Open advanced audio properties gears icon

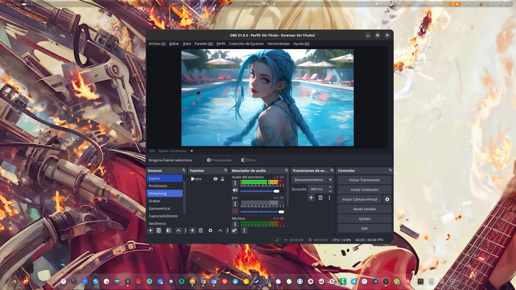[234, 230]
